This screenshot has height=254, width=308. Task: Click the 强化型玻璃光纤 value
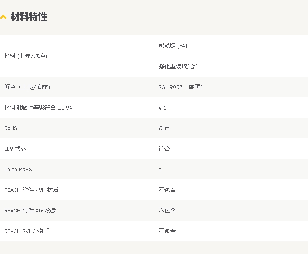tap(179, 66)
